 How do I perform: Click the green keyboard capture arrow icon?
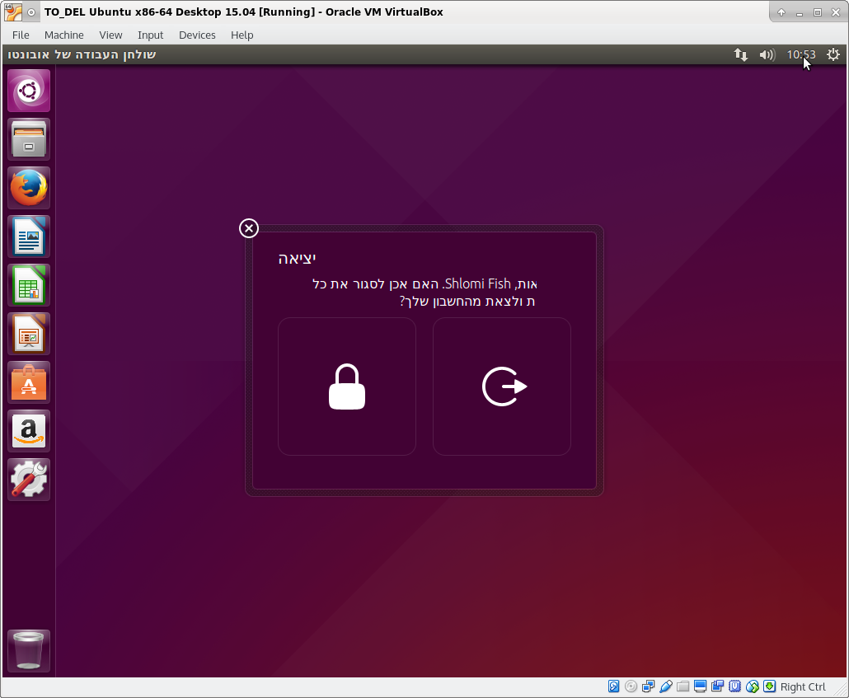tap(769, 686)
